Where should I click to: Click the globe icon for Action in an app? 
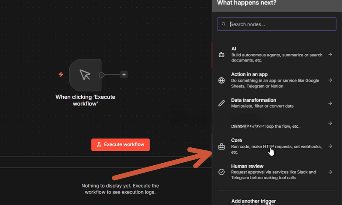(x=221, y=80)
